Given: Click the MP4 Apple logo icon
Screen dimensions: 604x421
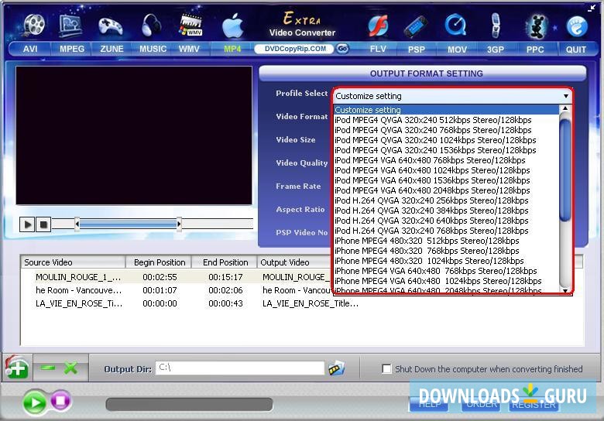Looking at the screenshot, I should tap(233, 26).
